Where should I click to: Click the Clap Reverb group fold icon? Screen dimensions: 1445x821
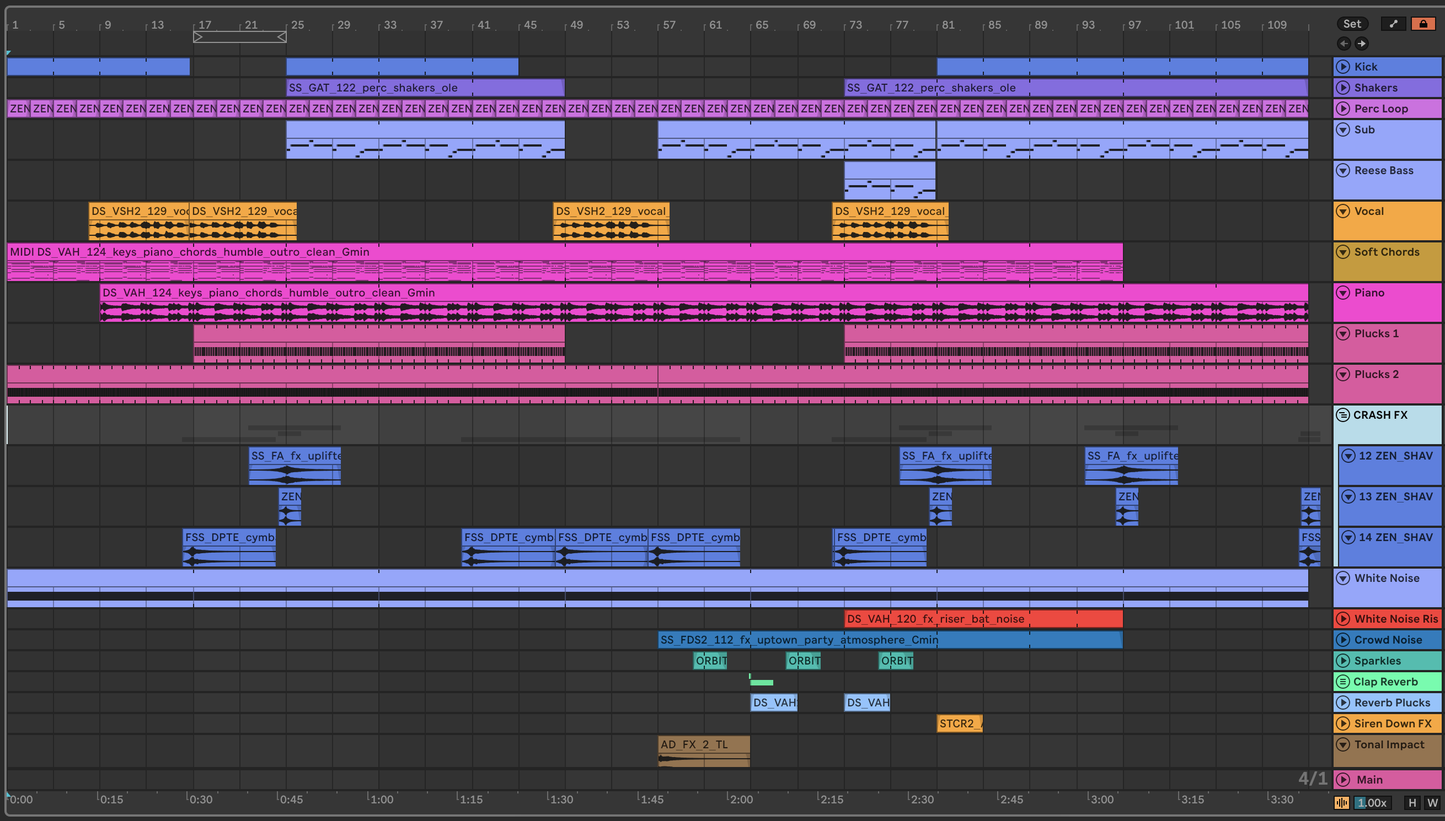click(x=1343, y=682)
